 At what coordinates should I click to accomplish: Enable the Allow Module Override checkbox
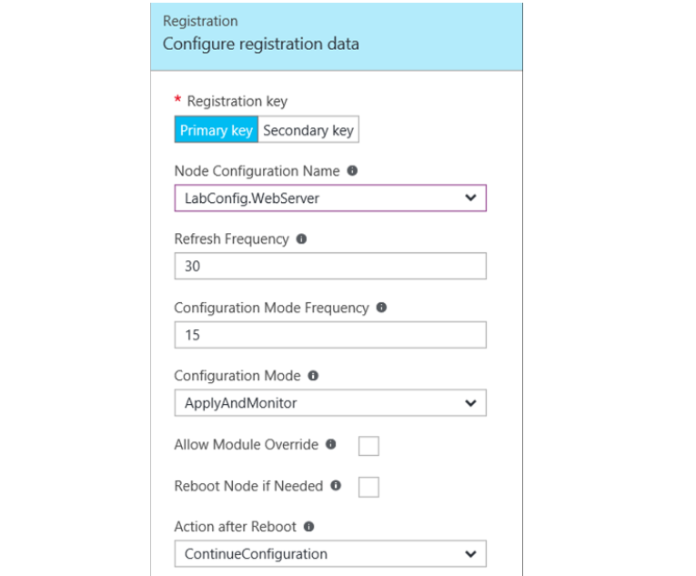coord(368,446)
